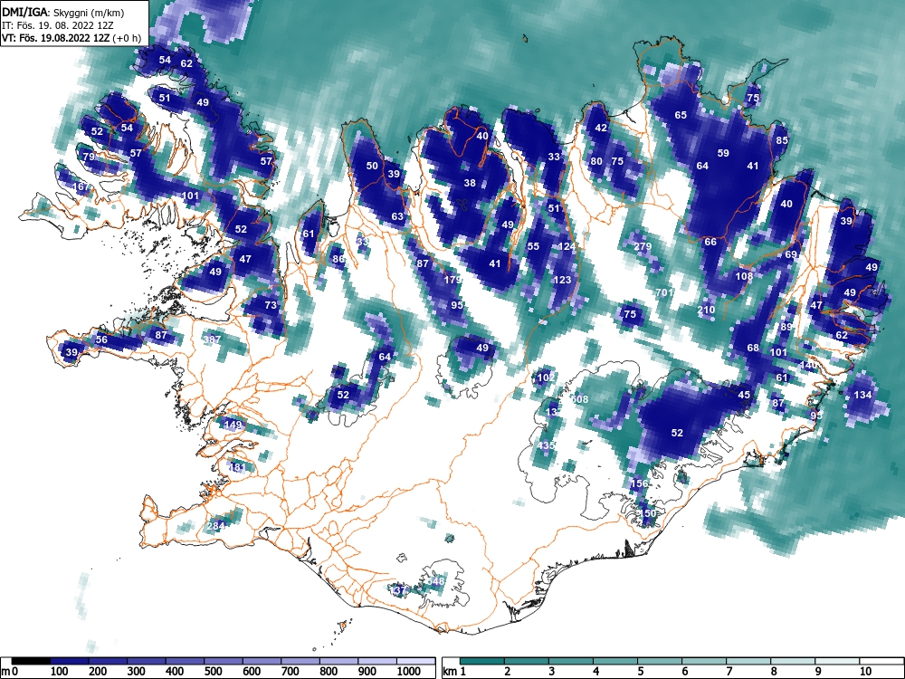The width and height of the screenshot is (905, 679).
Task: Click the visibility value 65 in the northeast
Action: coord(681,115)
